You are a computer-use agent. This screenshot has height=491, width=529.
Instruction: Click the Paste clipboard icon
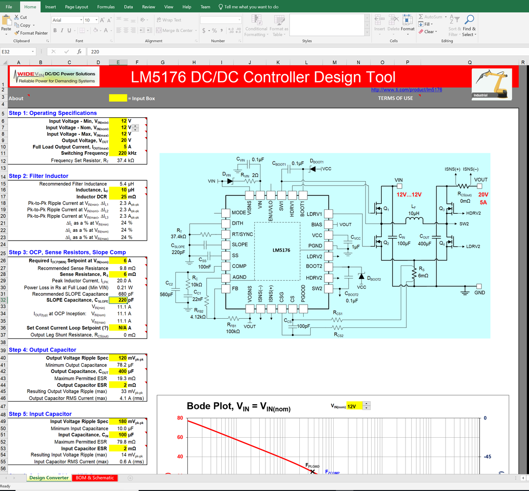(6, 20)
